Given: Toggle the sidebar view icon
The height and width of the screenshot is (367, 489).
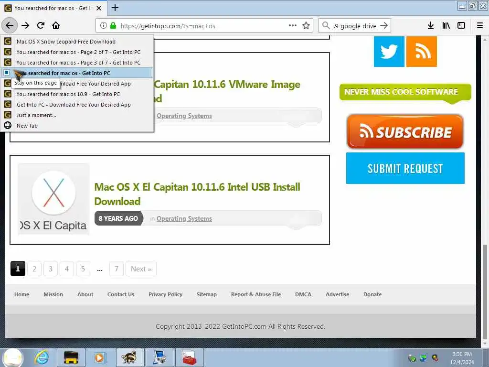Looking at the screenshot, I should 461,26.
